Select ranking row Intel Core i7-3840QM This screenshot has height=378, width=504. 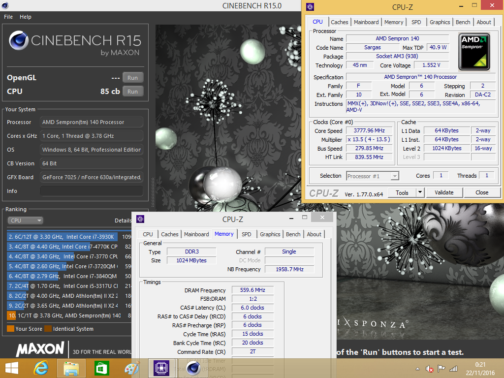click(x=69, y=276)
